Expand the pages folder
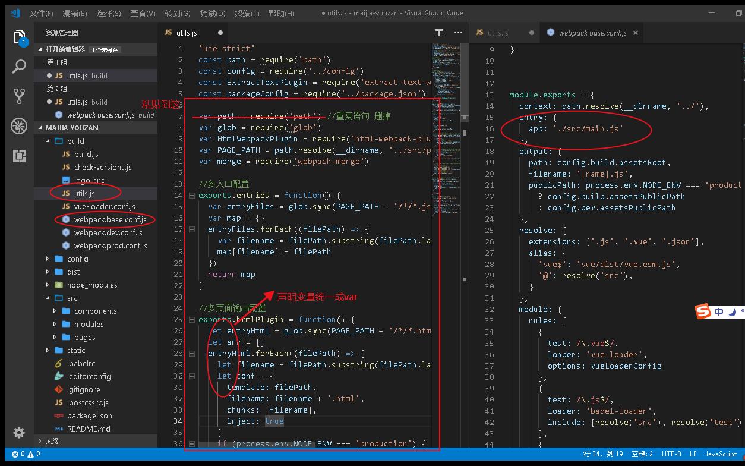The width and height of the screenshot is (745, 466). [x=95, y=337]
